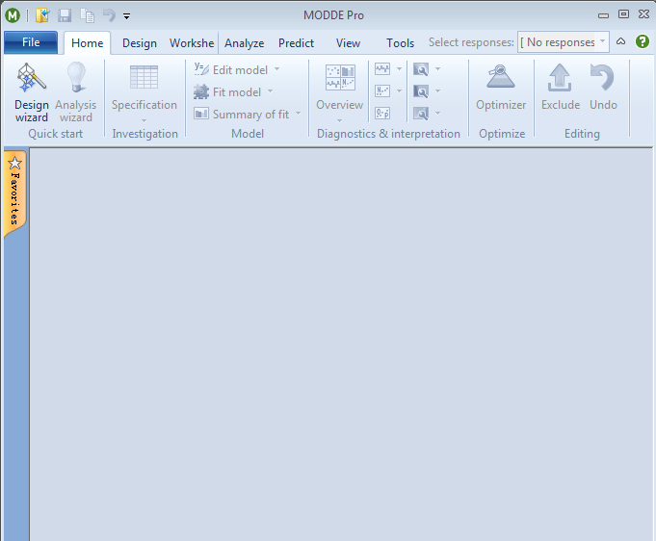656x541 pixels.
Task: Expand the Edit model dropdown arrow
Action: click(x=277, y=68)
